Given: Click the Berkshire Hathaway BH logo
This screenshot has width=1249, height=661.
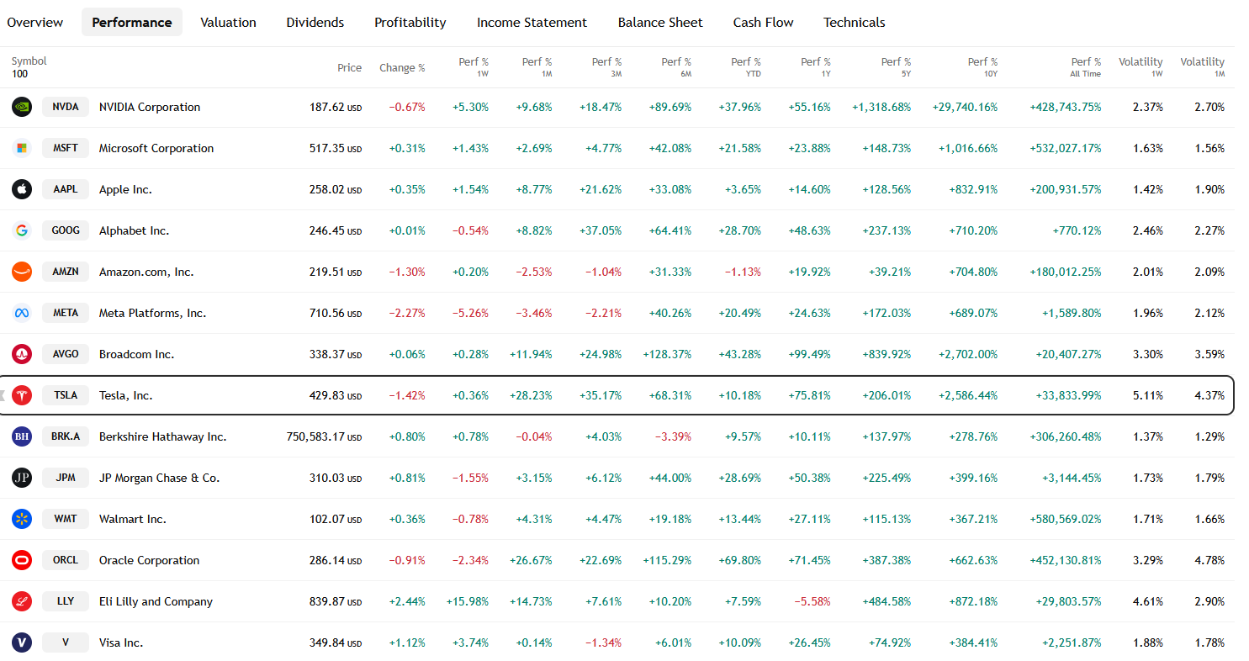Looking at the screenshot, I should 22,436.
